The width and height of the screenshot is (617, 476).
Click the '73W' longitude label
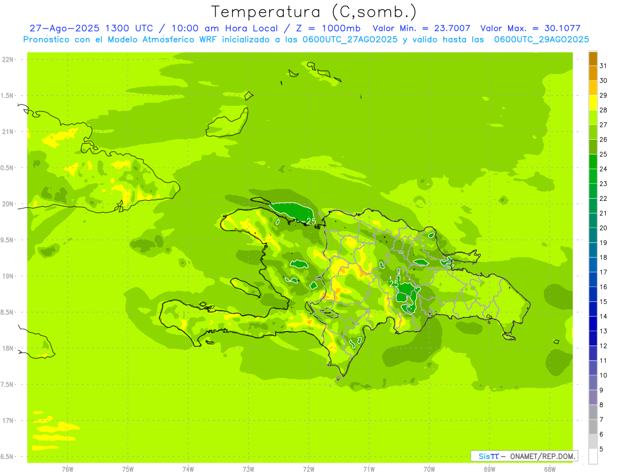pos(248,469)
